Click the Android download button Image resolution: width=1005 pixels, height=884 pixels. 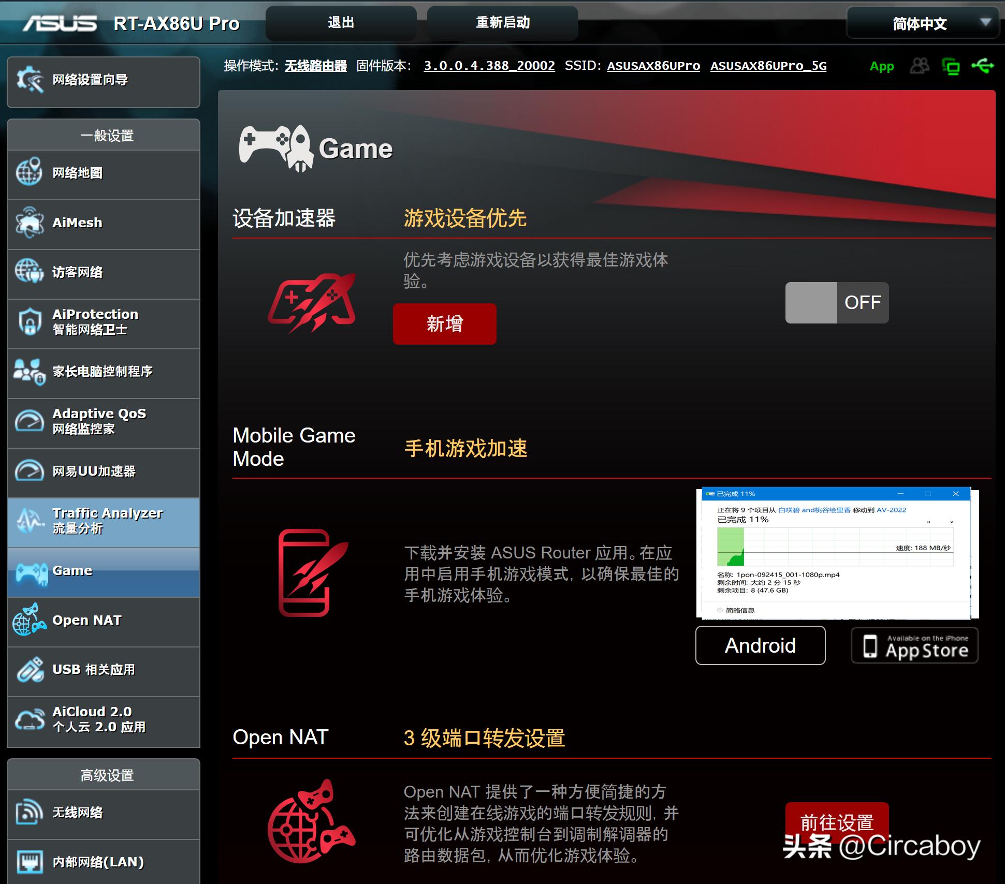pos(760,645)
